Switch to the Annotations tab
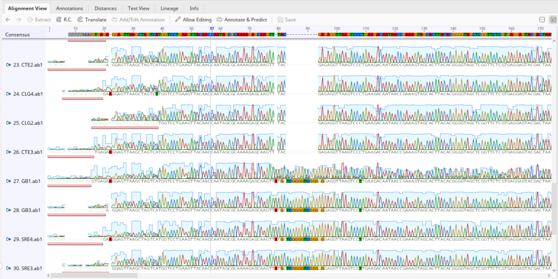 coord(70,9)
